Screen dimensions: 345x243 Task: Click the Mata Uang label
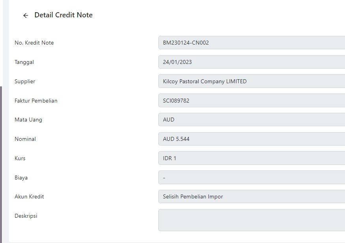tap(28, 120)
